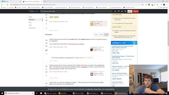
Task: Open the 'other alternatives' link
Action: [x=54, y=69]
